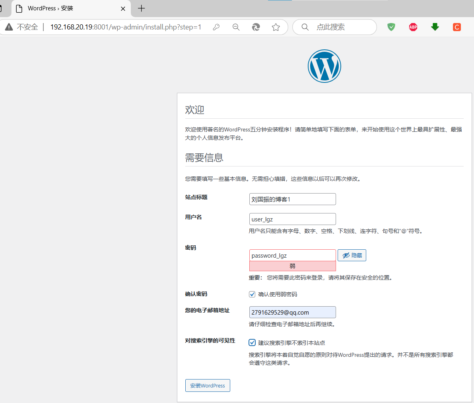Click the 'Not secure' warning triangle icon
Screen dimensions: 474x403
click(x=9, y=27)
